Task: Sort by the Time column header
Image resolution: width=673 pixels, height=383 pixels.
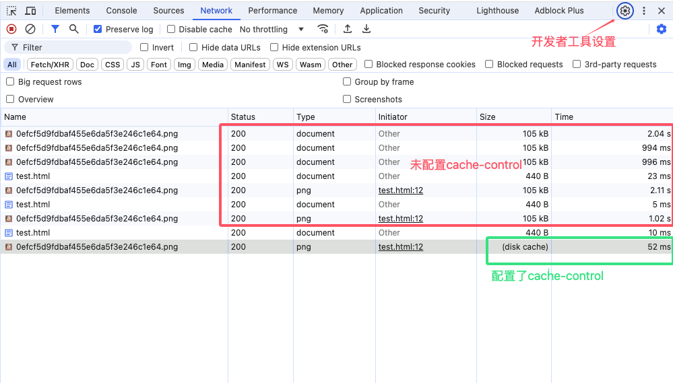Action: [612, 116]
